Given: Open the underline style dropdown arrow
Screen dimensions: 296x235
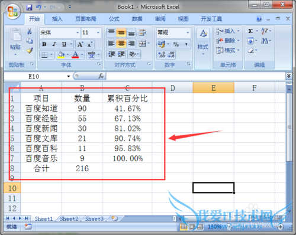Looking at the screenshot, I should pyautogui.click(x=71, y=44).
